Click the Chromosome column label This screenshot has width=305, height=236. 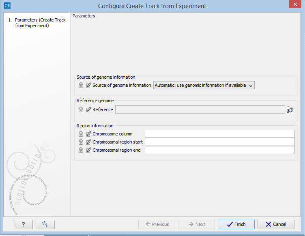pyautogui.click(x=112, y=134)
